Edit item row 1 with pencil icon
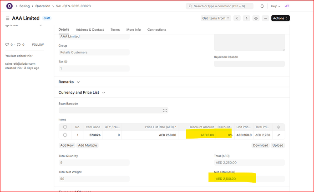The width and height of the screenshot is (314, 192). click(279, 135)
